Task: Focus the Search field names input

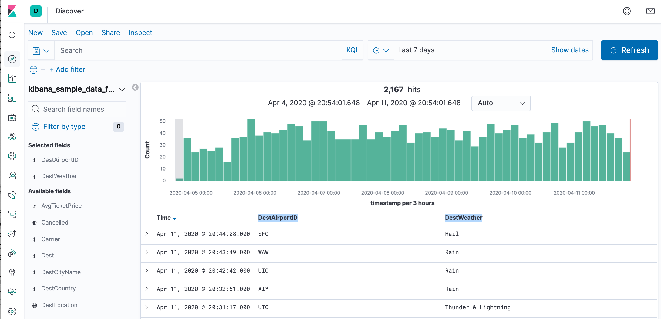Action: [x=77, y=109]
